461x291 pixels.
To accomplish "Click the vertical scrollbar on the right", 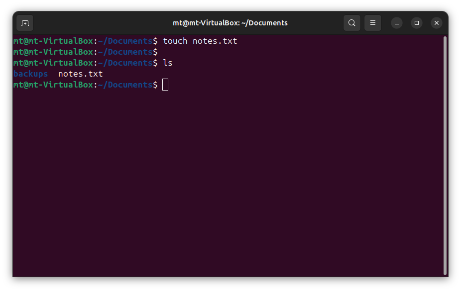I will click(445, 155).
